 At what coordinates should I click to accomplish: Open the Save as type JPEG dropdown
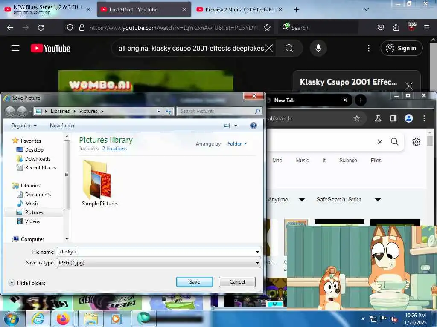point(159,263)
